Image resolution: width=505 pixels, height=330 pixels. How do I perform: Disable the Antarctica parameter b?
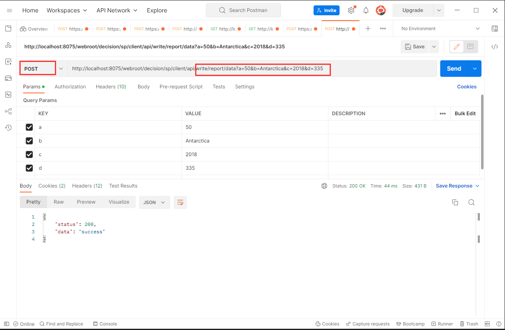point(29,141)
